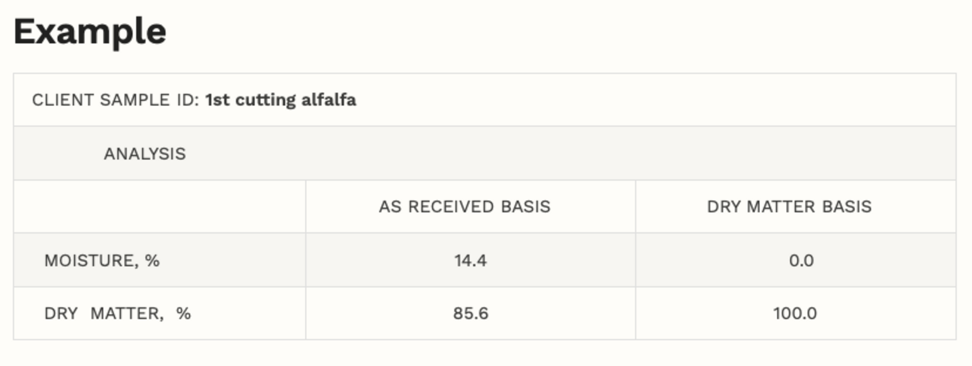Click the 1st text in sample ID
Viewport: 972px width, 366px height.
pyautogui.click(x=217, y=100)
